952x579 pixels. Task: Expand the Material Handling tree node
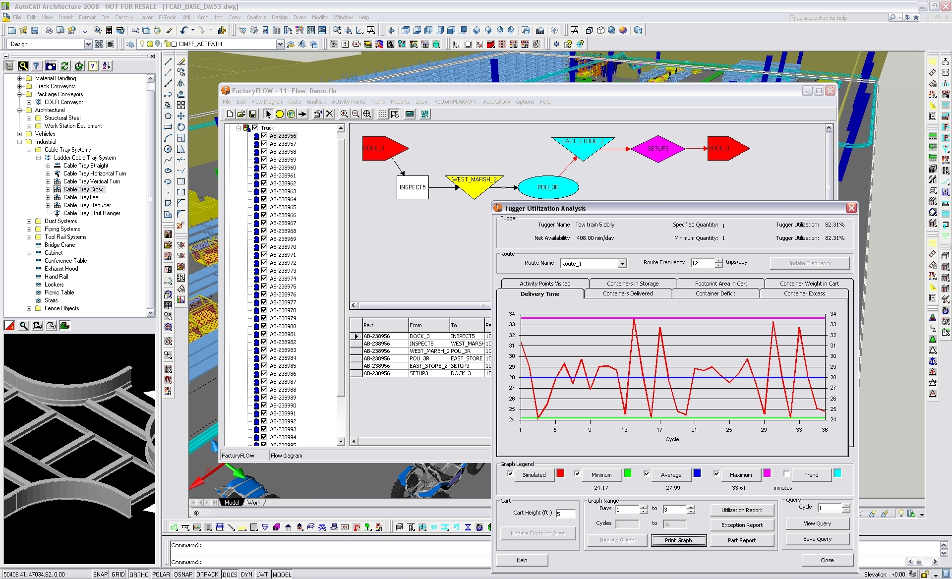19,78
